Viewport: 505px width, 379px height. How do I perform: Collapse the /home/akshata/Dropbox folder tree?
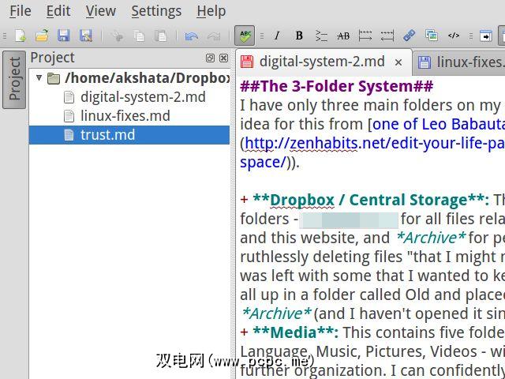point(39,78)
